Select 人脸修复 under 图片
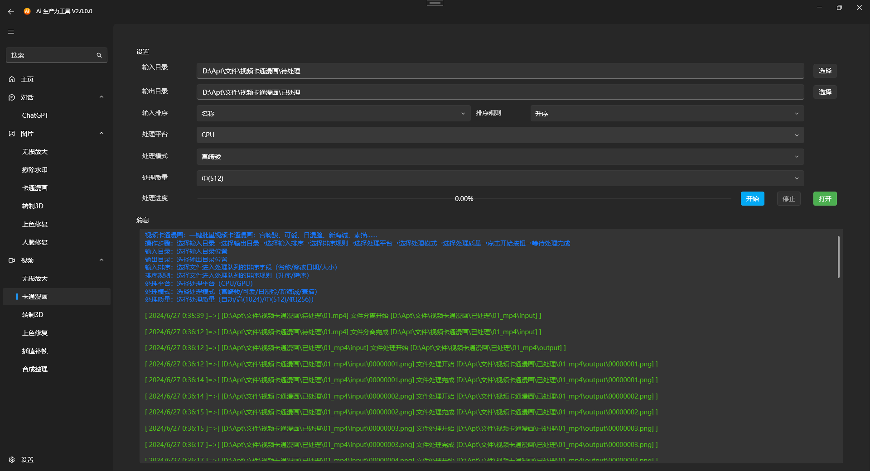The width and height of the screenshot is (870, 471). [57, 242]
